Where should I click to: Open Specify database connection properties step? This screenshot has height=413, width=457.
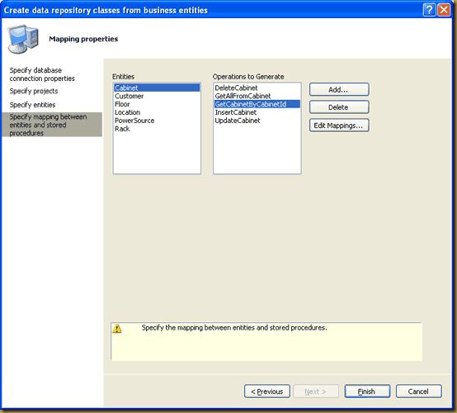tap(42, 74)
